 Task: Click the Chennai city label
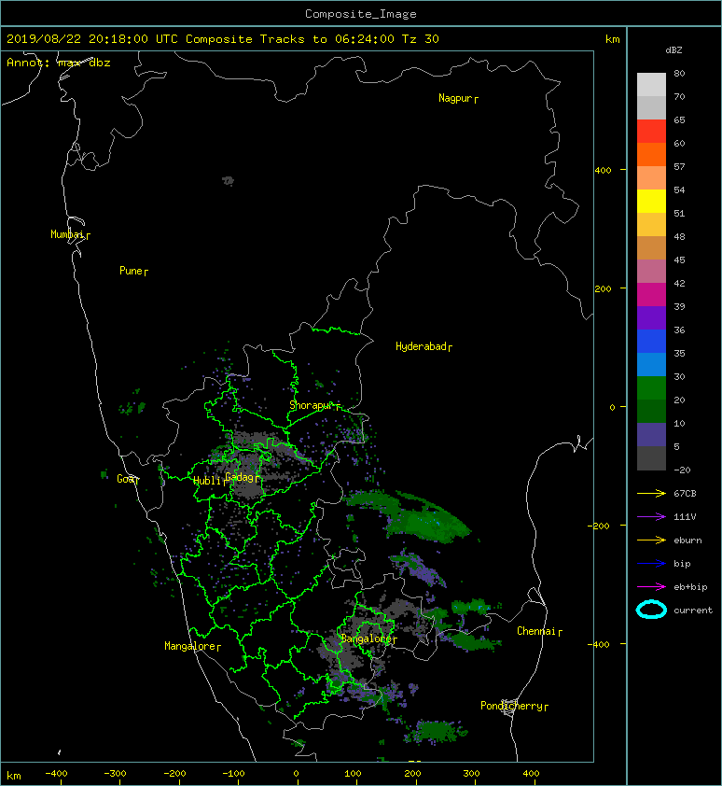coord(539,631)
